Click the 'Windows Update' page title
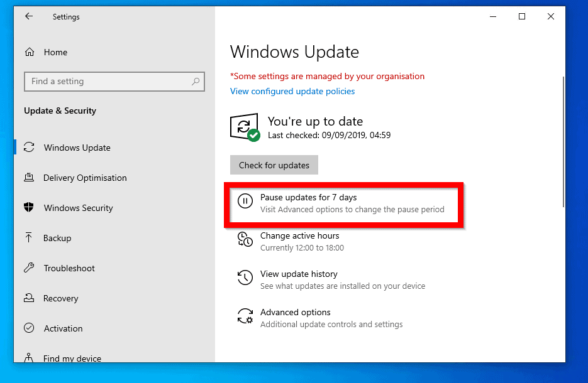 pyautogui.click(x=294, y=51)
